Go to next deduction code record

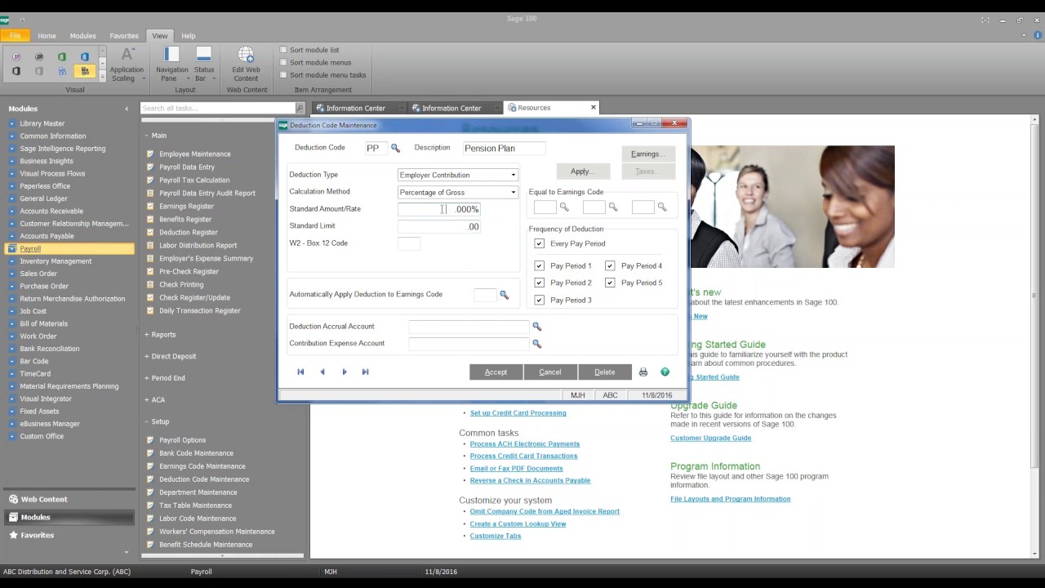tap(345, 372)
